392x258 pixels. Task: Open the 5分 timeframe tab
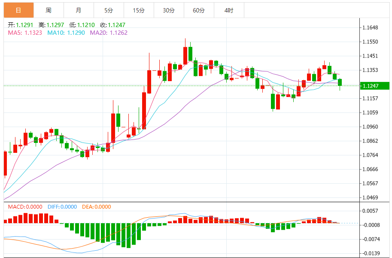coord(109,10)
